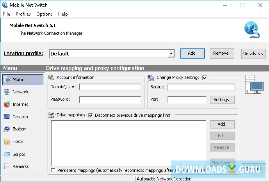269x182 pixels.
Task: Select the Scripts menu label
Action: (x=19, y=154)
